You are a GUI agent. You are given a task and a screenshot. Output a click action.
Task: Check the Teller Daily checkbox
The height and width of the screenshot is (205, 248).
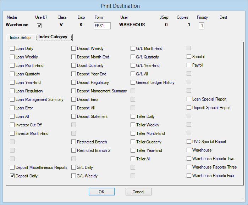pos(133,116)
